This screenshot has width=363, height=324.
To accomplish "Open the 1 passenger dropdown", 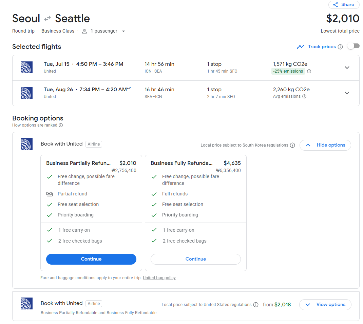I will (x=104, y=31).
